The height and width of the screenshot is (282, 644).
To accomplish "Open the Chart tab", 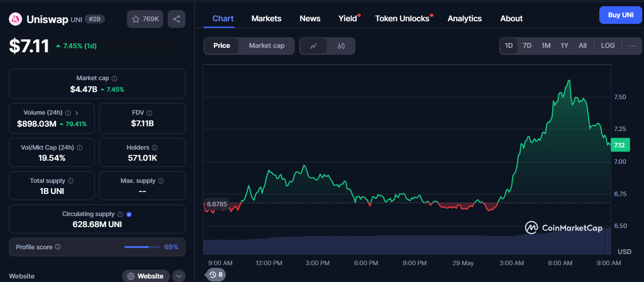I will click(x=223, y=19).
